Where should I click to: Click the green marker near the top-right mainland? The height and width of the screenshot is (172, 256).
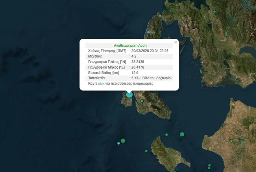point(214,11)
